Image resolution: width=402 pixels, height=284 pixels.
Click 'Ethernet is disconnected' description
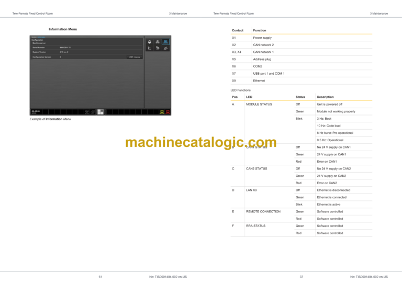coord(333,190)
